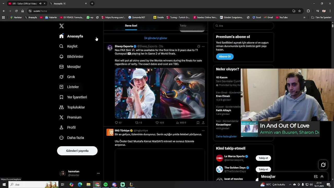Click Daha fazla göster under trends

coord(226,136)
